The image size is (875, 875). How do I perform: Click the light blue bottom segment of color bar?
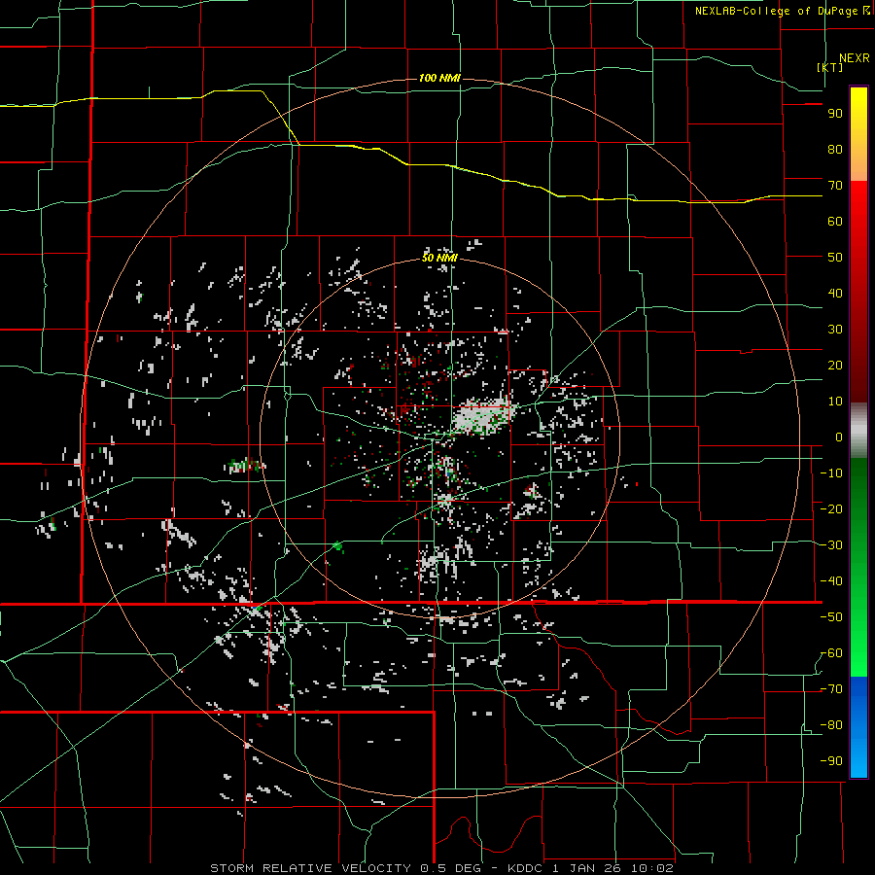(858, 756)
